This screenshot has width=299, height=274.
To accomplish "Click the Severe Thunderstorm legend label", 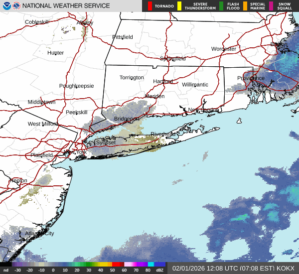I will point(196,6).
